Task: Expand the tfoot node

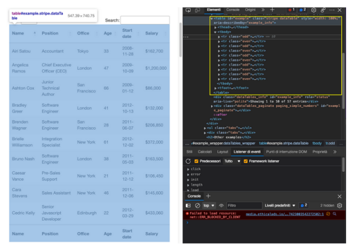Action: coord(215,88)
